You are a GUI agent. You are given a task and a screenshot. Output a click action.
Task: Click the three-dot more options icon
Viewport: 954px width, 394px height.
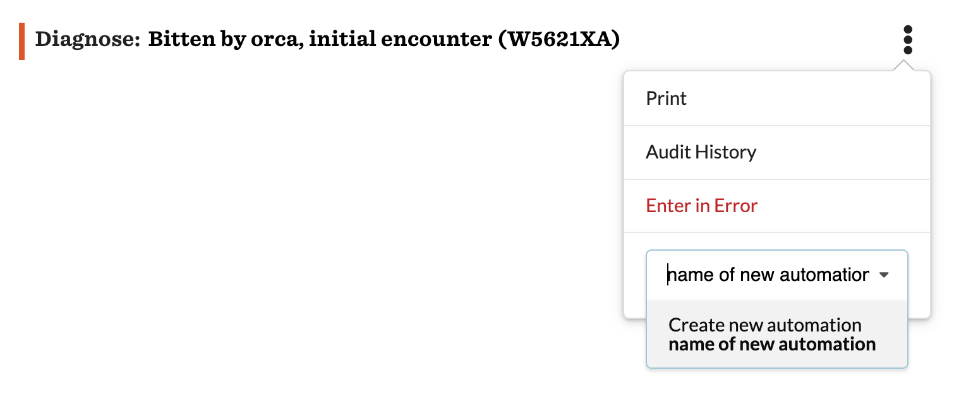[908, 40]
